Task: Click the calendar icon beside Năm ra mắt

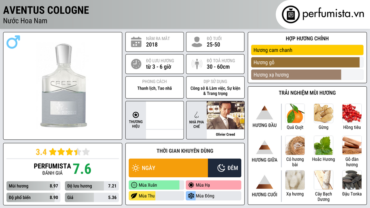Action: click(136, 42)
